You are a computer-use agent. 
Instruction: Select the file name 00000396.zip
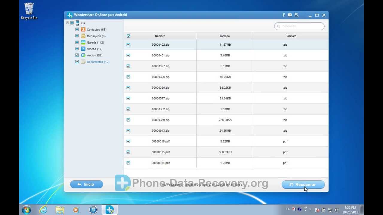click(x=161, y=77)
